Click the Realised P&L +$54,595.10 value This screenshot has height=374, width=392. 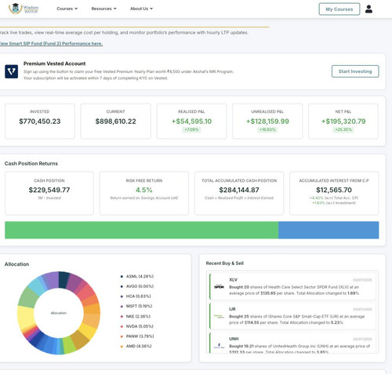tap(191, 122)
